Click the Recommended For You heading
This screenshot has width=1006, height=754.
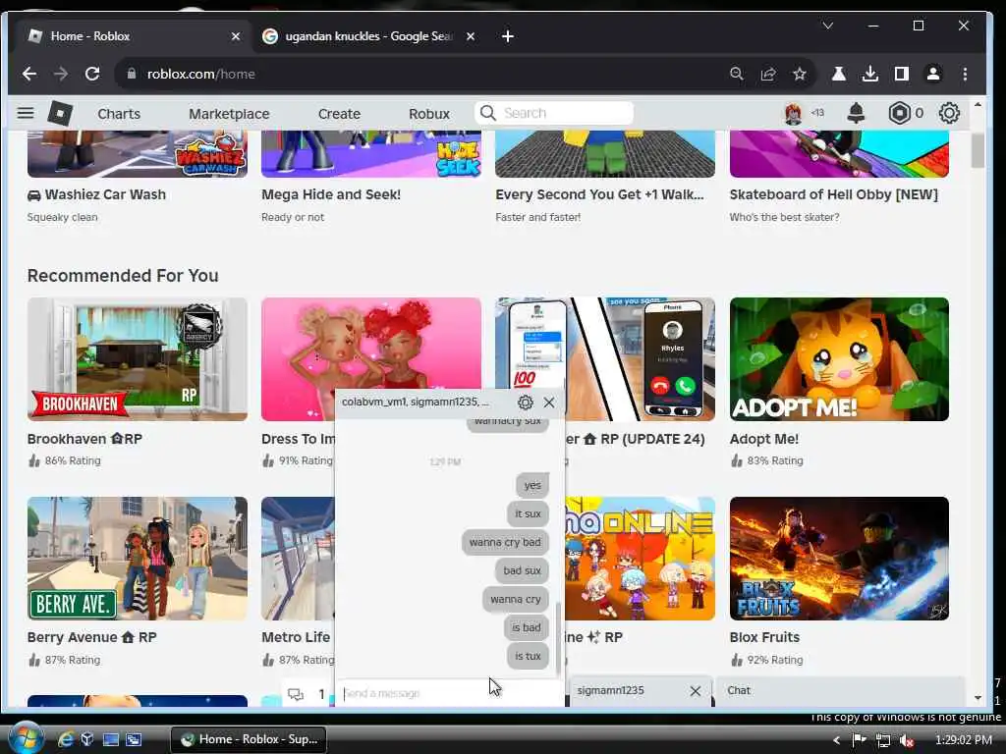point(123,276)
